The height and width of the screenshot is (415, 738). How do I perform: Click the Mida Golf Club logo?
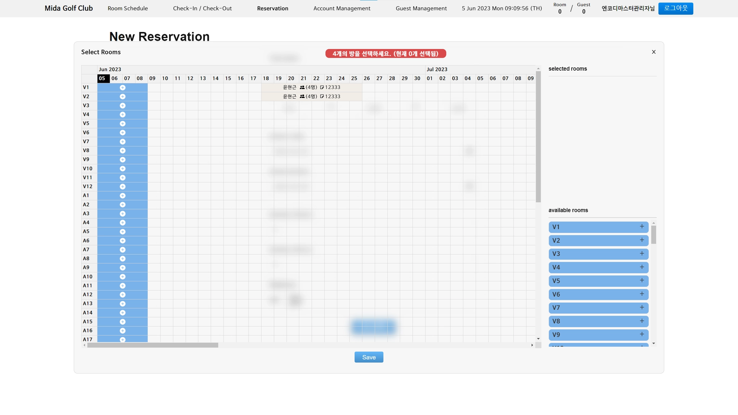[68, 8]
